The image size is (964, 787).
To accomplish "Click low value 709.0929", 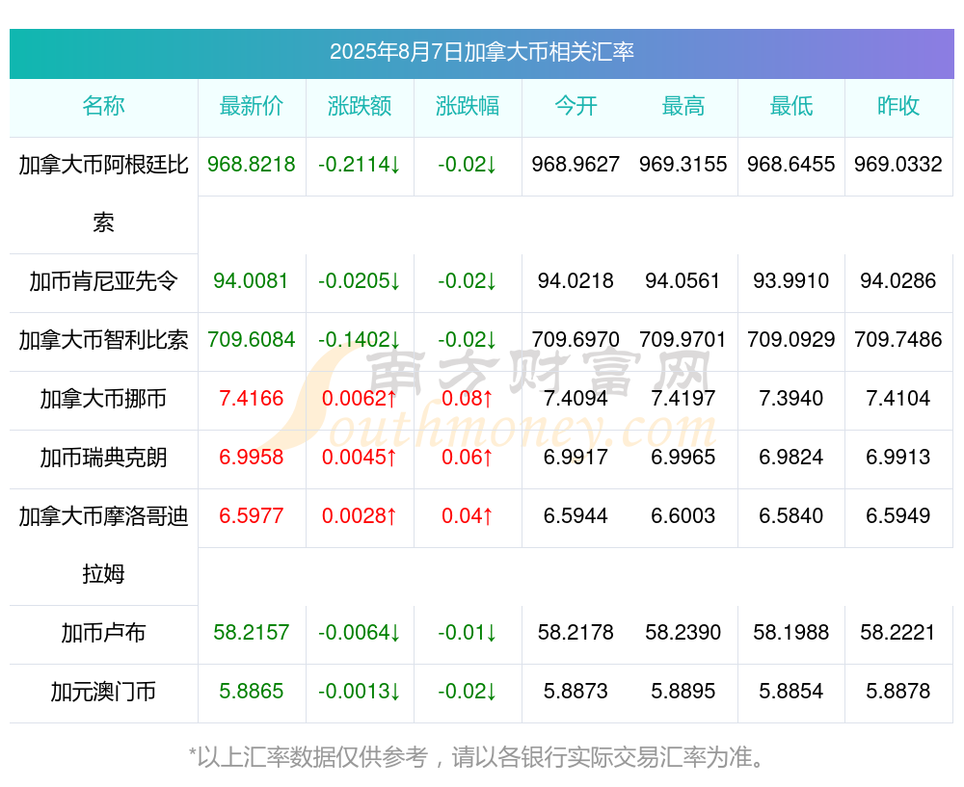I will 791,339.
